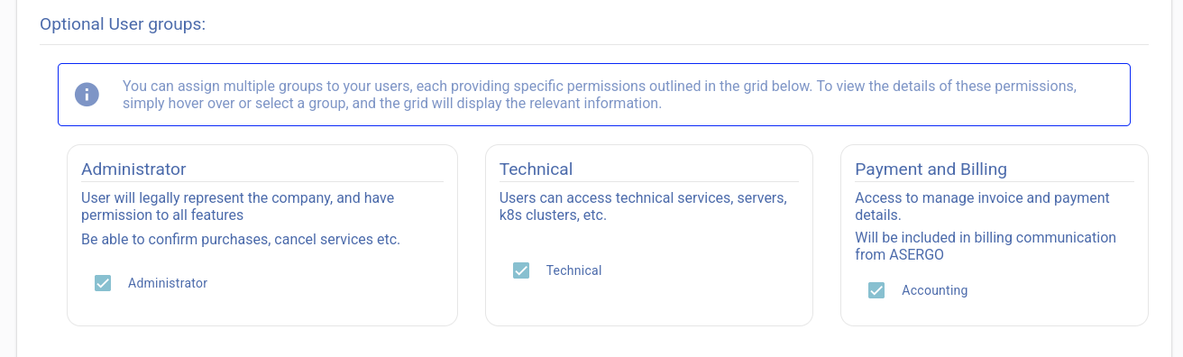Select the Administrator group card heading
Screen dimensions: 1183x357
[133, 169]
